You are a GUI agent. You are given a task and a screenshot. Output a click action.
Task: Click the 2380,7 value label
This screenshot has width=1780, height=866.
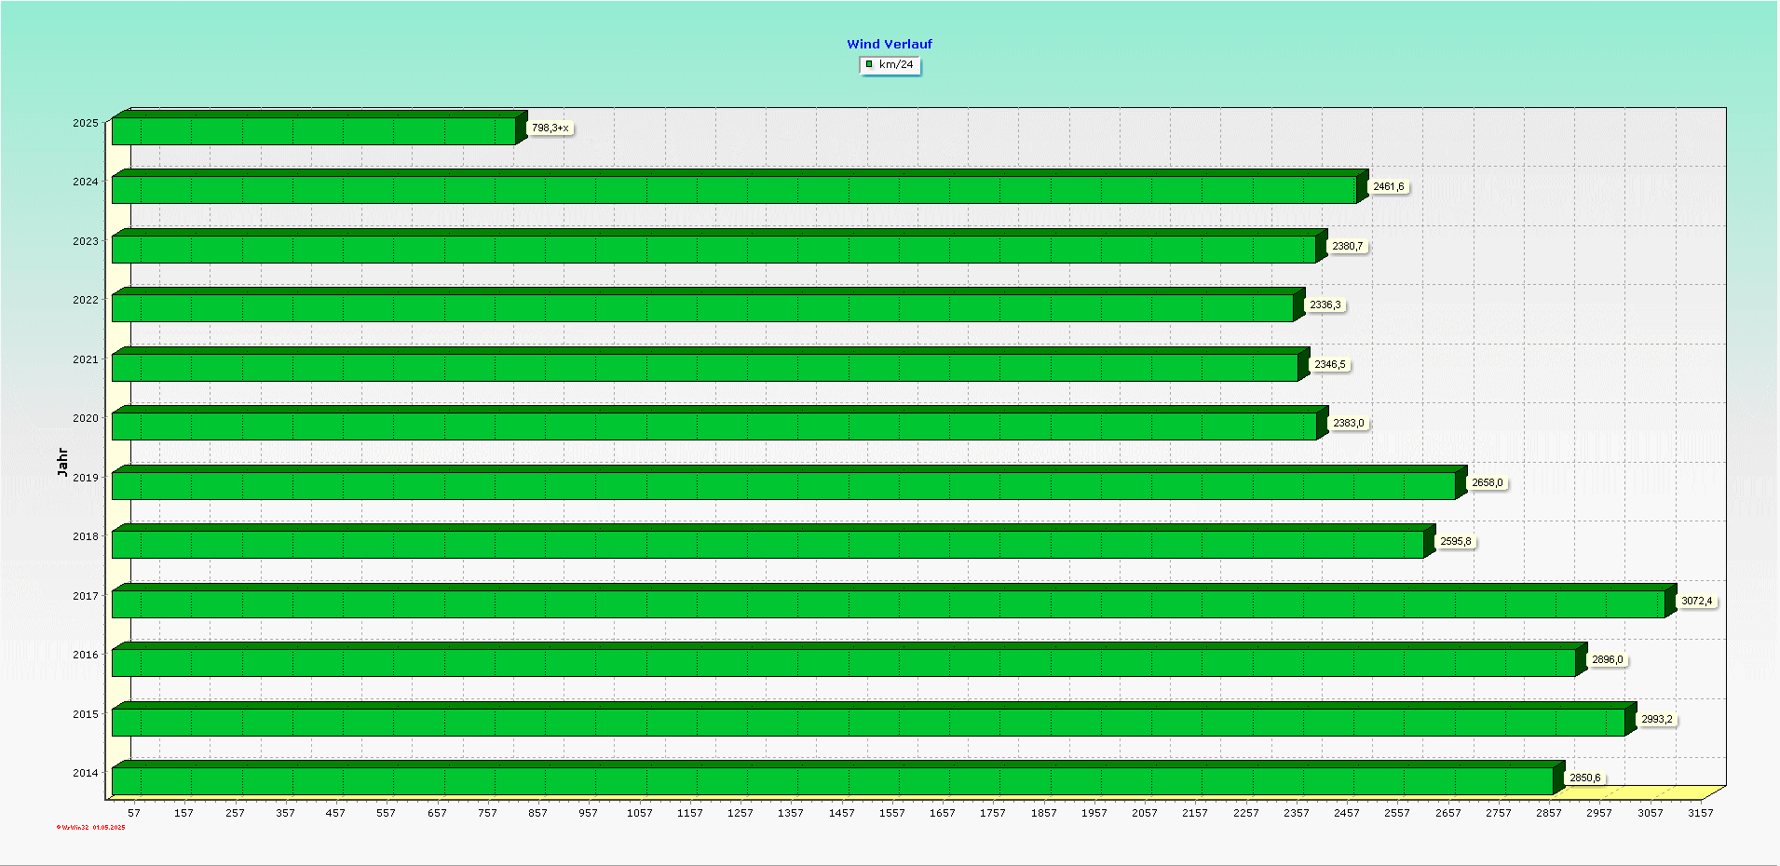(1347, 246)
